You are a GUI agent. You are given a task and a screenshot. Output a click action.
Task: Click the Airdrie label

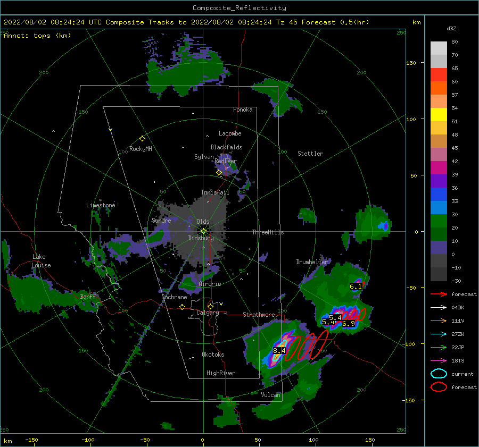click(210, 284)
